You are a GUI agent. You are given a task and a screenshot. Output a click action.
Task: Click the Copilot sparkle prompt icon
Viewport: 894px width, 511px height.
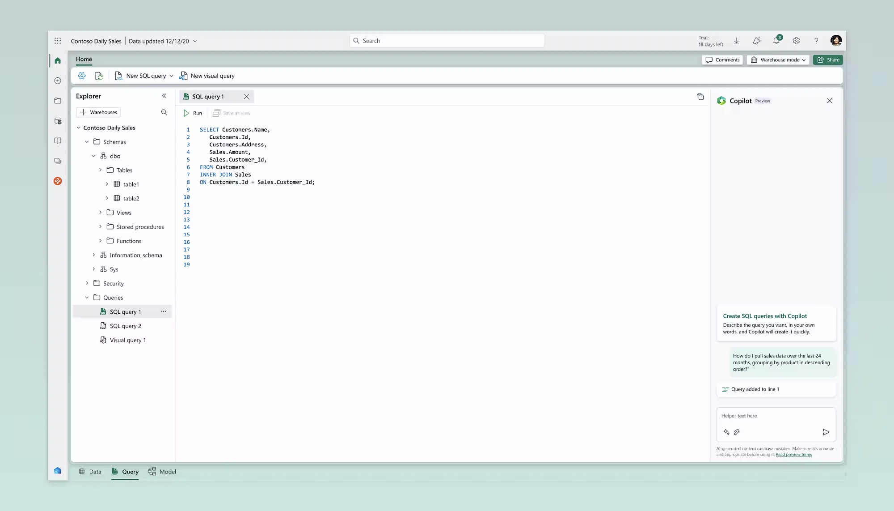(x=726, y=432)
